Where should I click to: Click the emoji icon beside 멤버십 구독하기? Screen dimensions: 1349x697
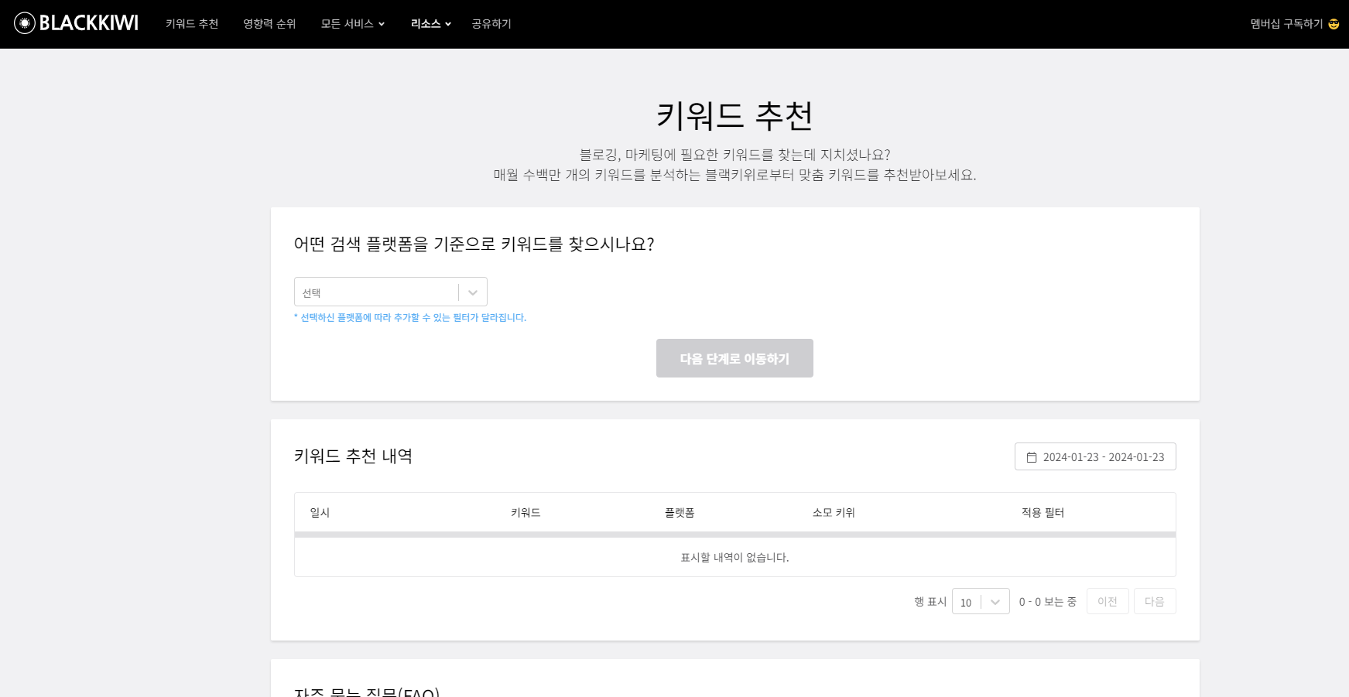(x=1334, y=23)
